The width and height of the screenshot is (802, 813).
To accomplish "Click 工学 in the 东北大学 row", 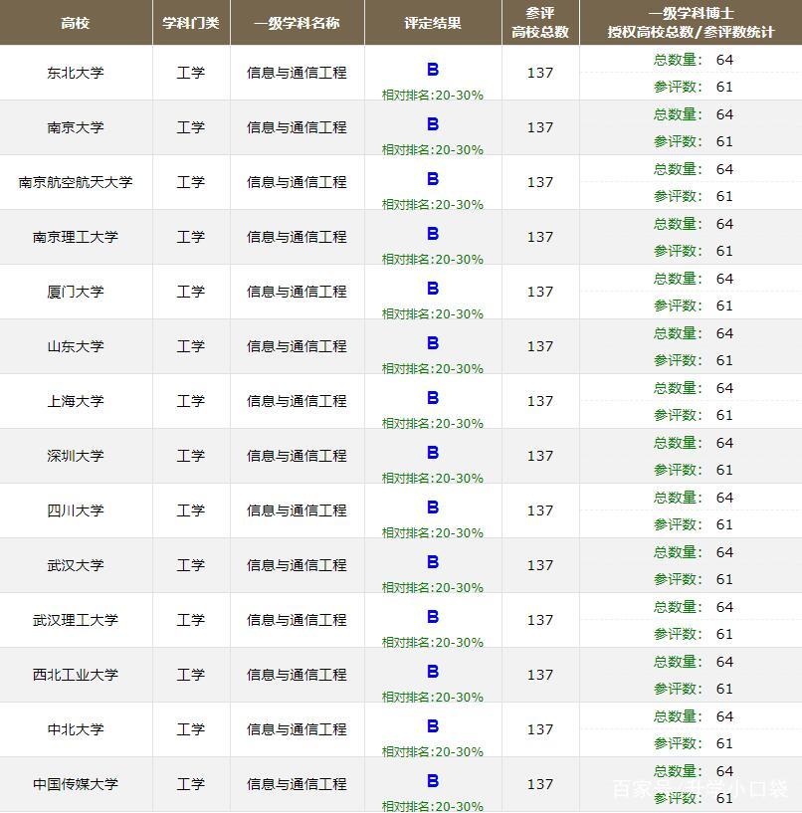I will pos(191,73).
